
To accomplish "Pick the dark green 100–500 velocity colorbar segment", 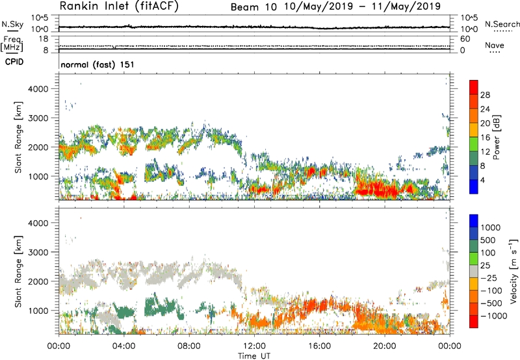I will point(474,246).
